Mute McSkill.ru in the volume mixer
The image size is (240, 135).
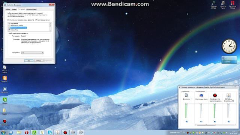coord(229,121)
